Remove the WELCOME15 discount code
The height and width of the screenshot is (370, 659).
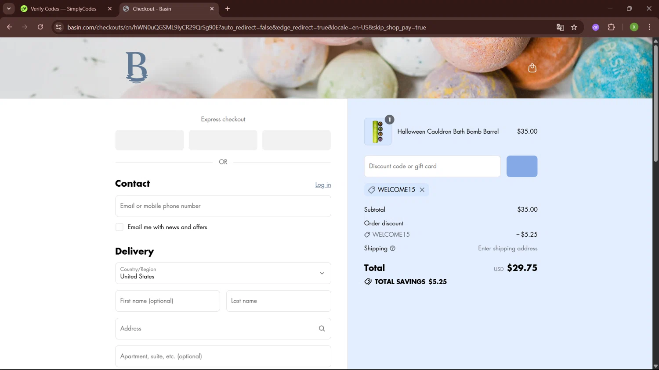(x=422, y=190)
